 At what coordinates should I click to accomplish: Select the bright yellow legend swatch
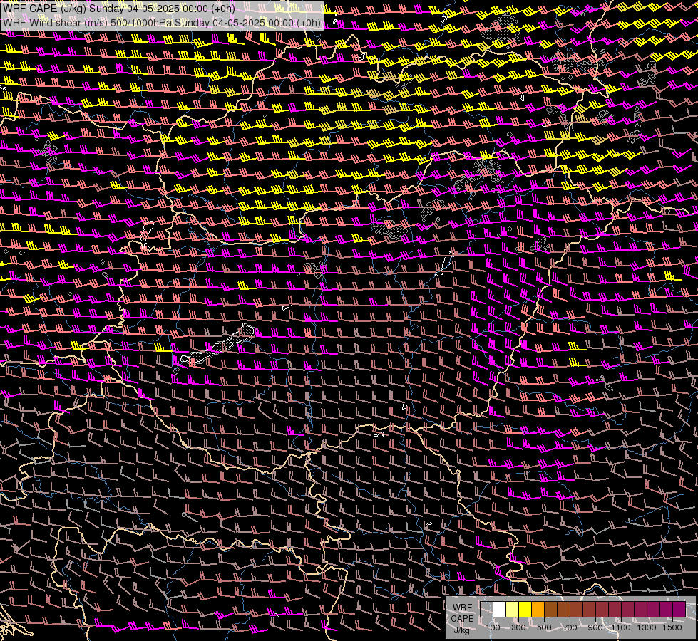525,610
